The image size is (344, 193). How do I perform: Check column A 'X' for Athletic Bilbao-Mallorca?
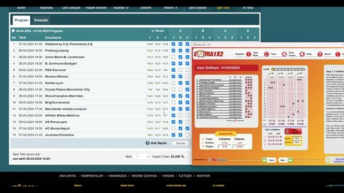(x=181, y=116)
